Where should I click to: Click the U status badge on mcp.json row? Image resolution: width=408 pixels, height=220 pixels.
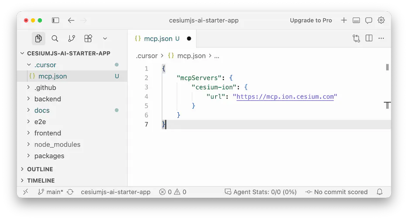click(117, 76)
